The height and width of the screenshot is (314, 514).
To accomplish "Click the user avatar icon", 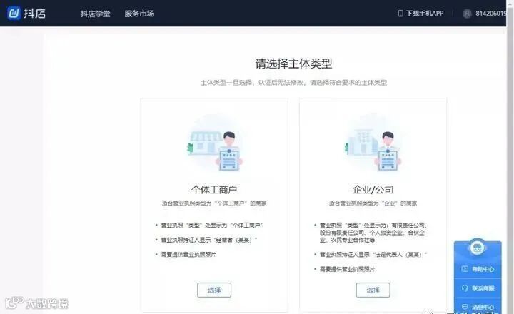I will click(467, 14).
